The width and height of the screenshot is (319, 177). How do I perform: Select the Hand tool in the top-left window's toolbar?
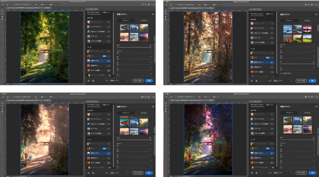coord(2,17)
